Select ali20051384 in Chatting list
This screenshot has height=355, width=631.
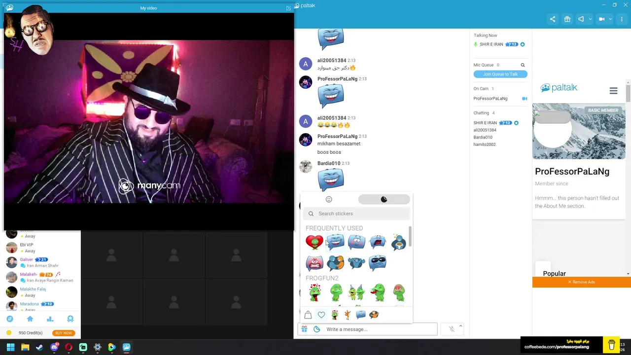[485, 130]
